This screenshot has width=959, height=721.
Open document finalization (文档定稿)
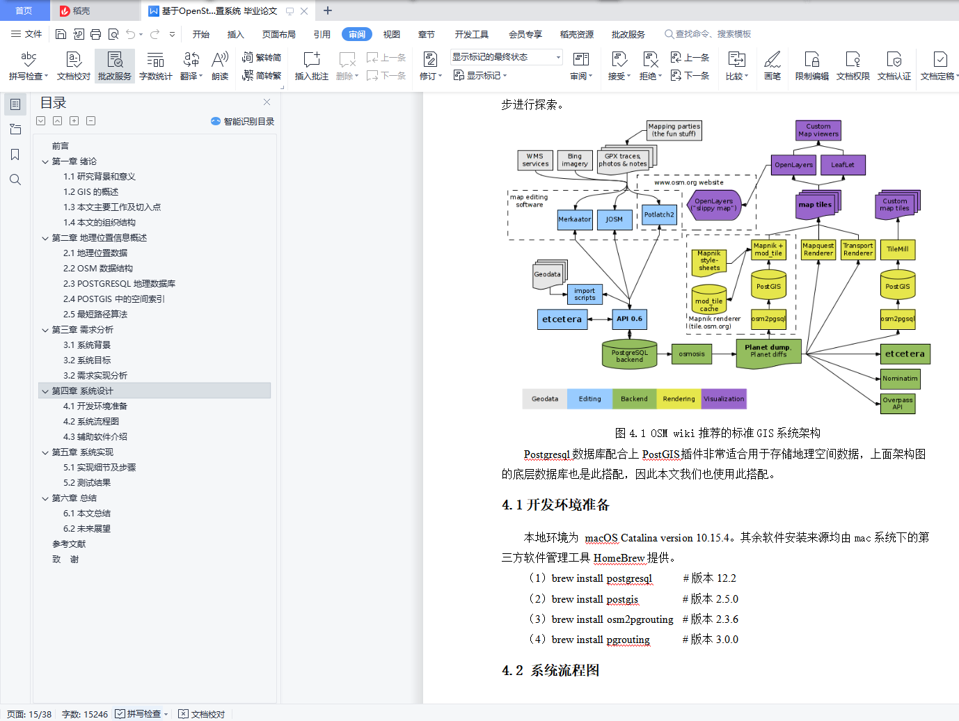(940, 66)
